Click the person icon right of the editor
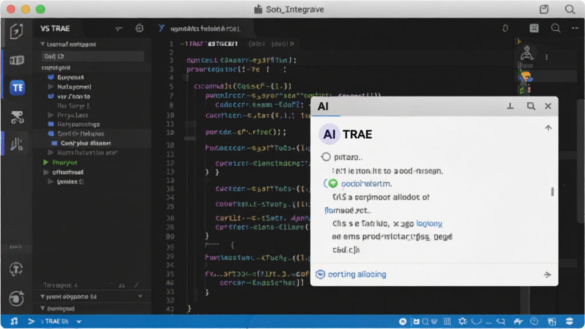Image resolution: width=585 pixels, height=329 pixels. point(526,53)
